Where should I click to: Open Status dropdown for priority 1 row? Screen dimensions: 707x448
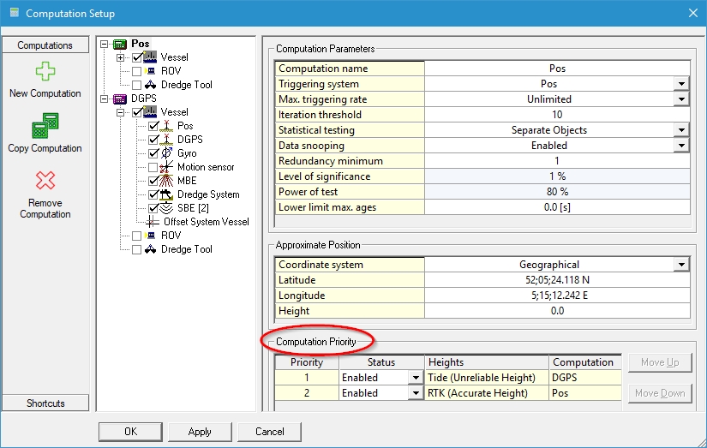416,378
